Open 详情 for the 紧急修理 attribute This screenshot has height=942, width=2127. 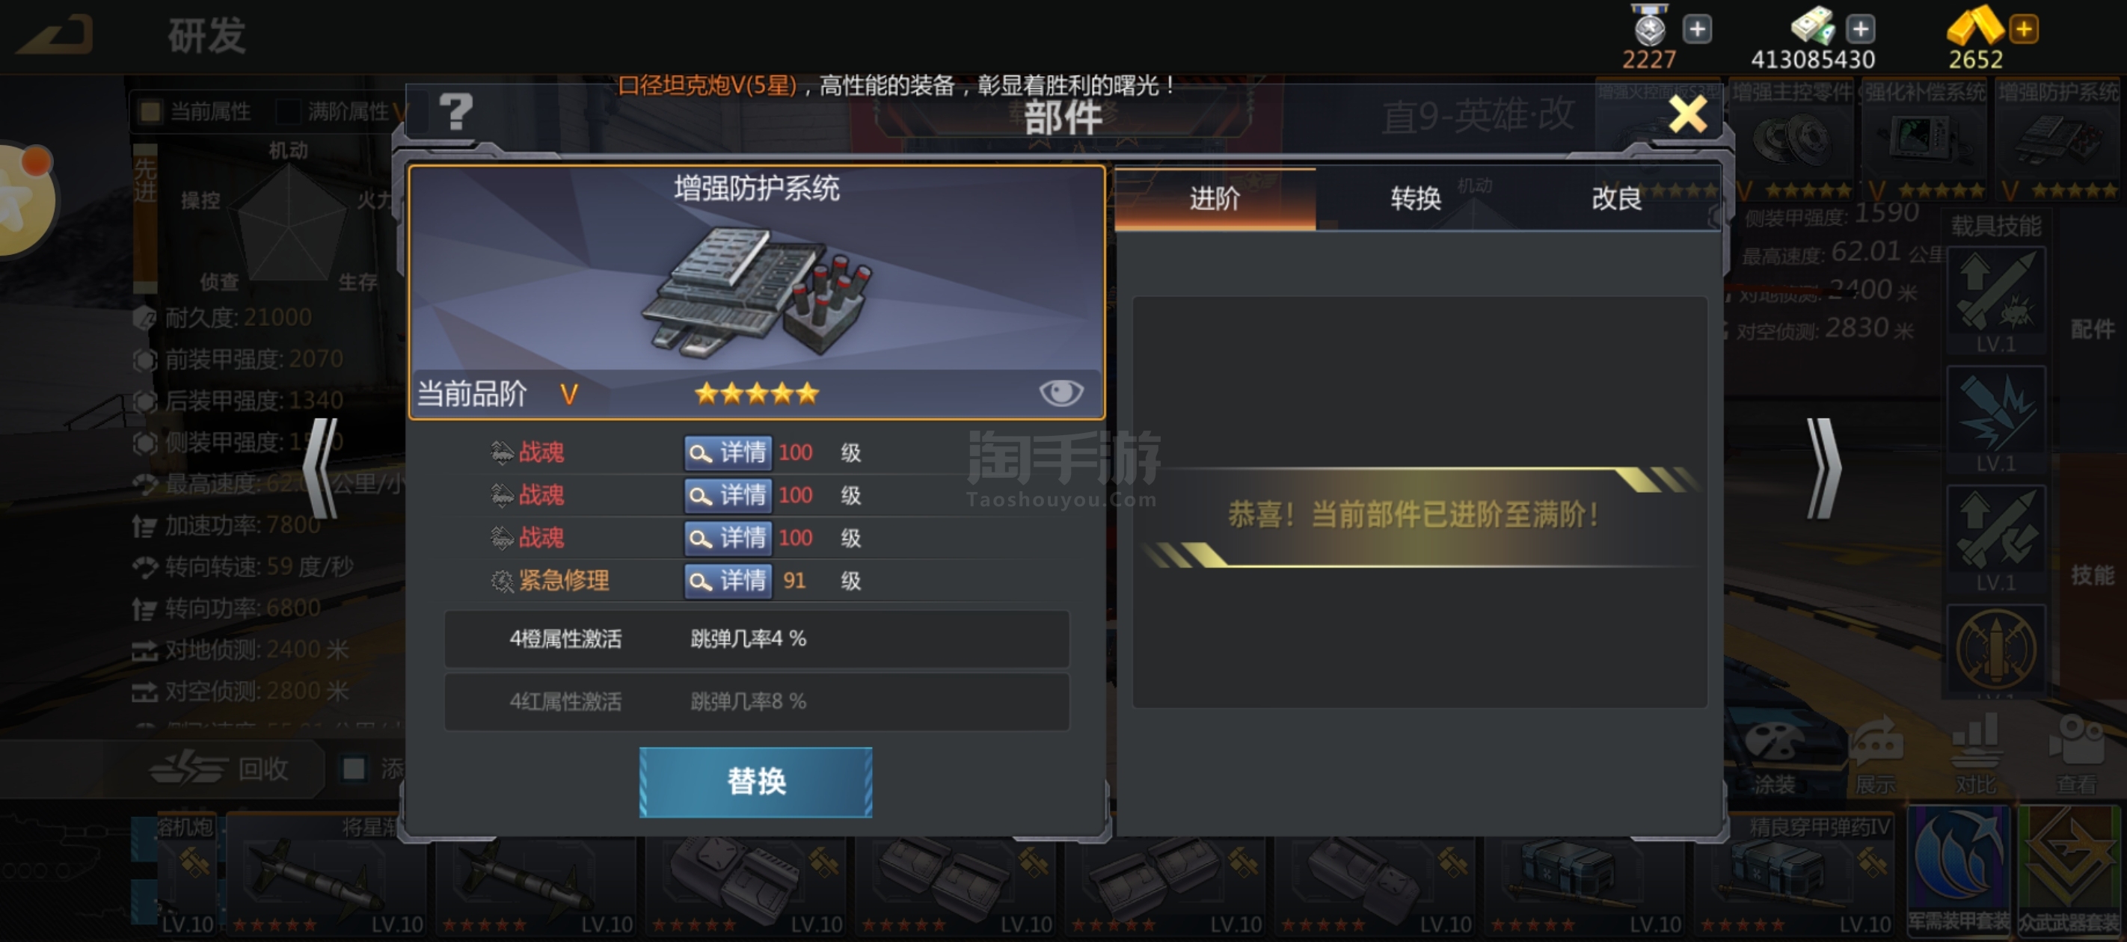(x=728, y=580)
